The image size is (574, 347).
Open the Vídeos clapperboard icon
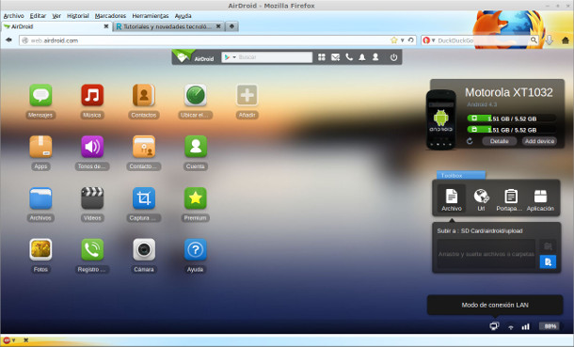(x=92, y=198)
